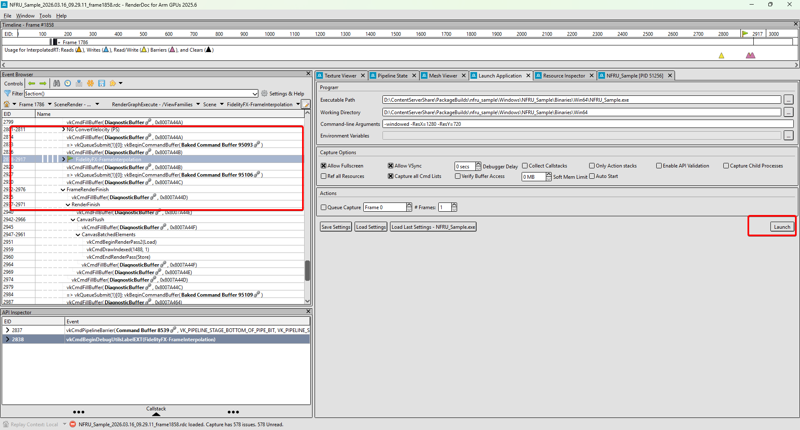
Task: Click the Launch button
Action: tap(782, 227)
